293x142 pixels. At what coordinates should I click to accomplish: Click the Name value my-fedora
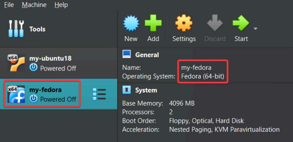(x=196, y=68)
